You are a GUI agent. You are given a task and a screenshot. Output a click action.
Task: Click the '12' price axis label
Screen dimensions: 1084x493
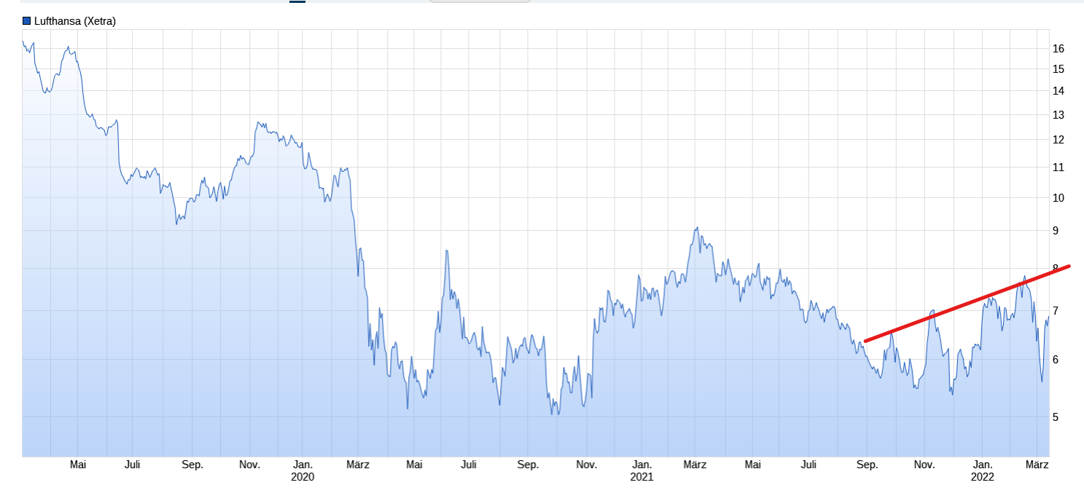coord(1058,140)
